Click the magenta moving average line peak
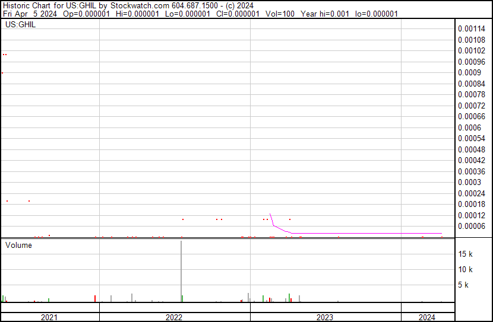This screenshot has width=493, height=322. coord(270,213)
